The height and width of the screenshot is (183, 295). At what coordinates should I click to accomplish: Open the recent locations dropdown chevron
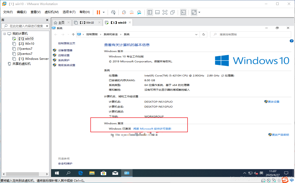(68, 34)
